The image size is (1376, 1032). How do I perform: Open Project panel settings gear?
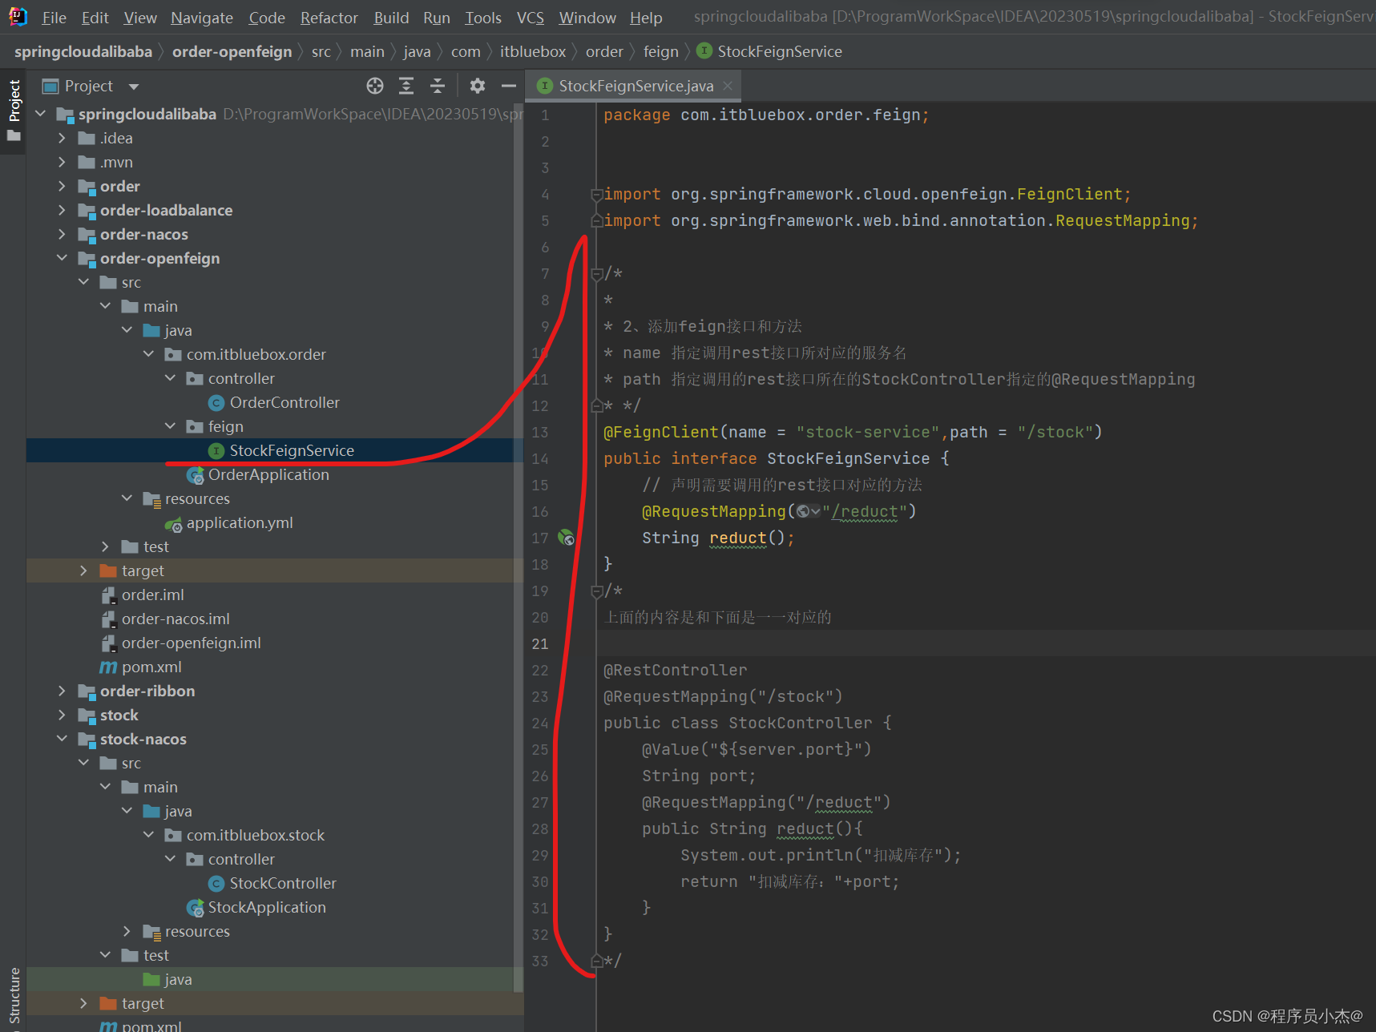click(x=478, y=86)
